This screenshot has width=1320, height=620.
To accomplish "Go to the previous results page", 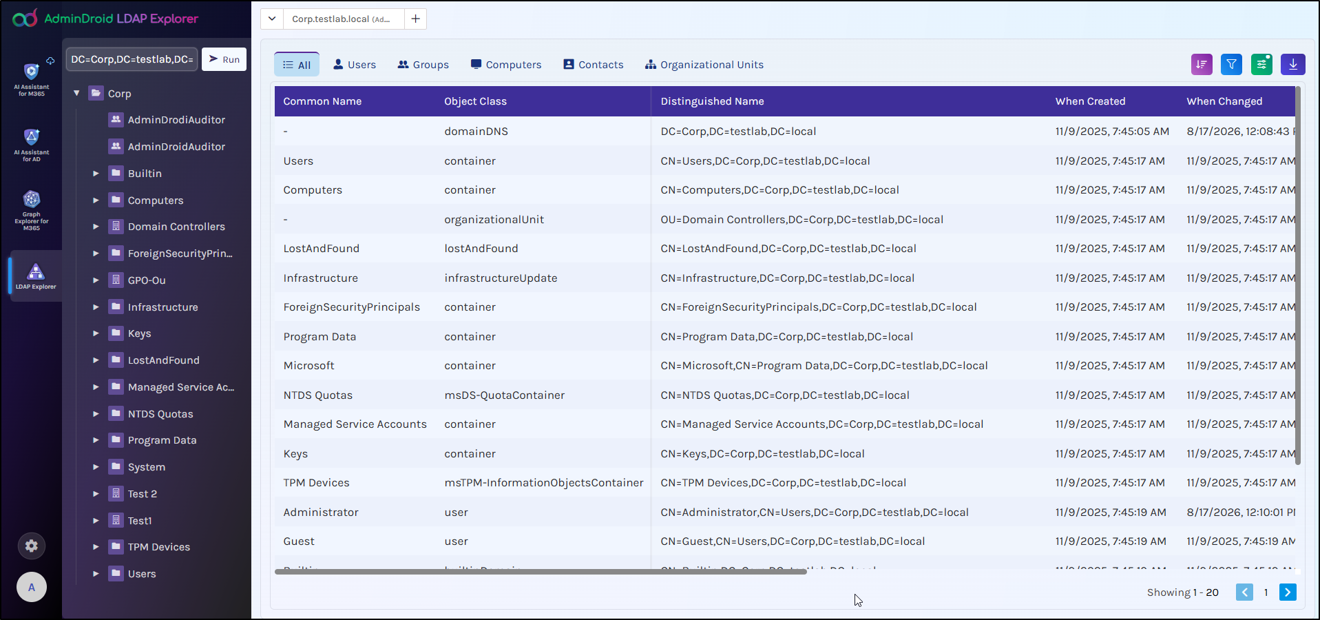I will click(1244, 592).
